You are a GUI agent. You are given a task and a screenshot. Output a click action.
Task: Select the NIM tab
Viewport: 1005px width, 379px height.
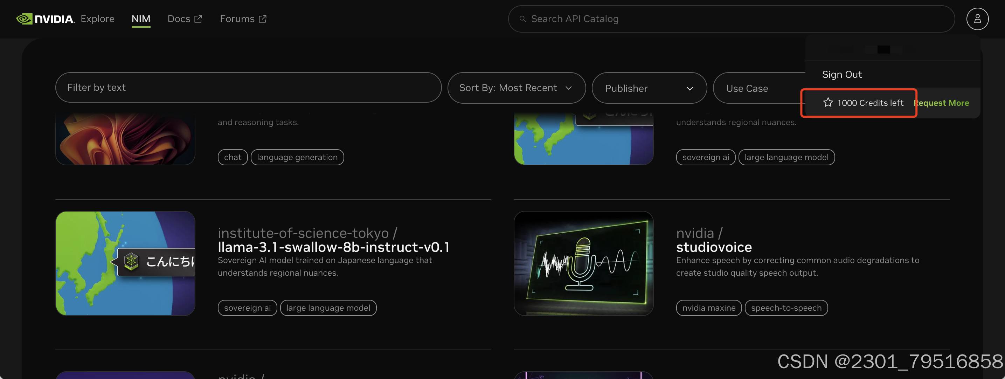[x=141, y=19]
